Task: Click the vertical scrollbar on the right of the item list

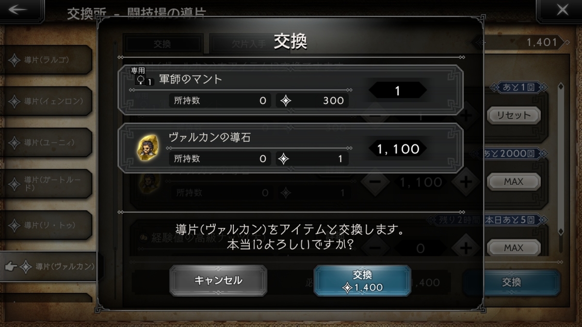Action: 561,160
